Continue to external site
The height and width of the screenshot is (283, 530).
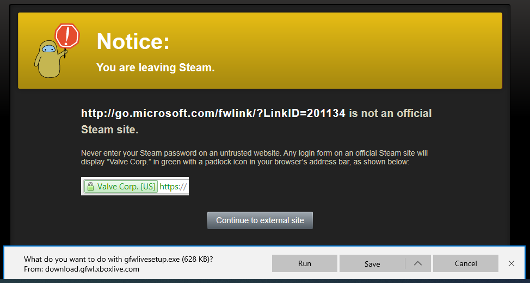click(260, 220)
